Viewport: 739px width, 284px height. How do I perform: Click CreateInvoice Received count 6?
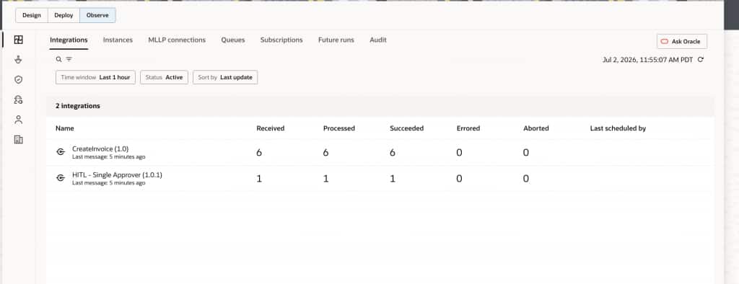(259, 153)
